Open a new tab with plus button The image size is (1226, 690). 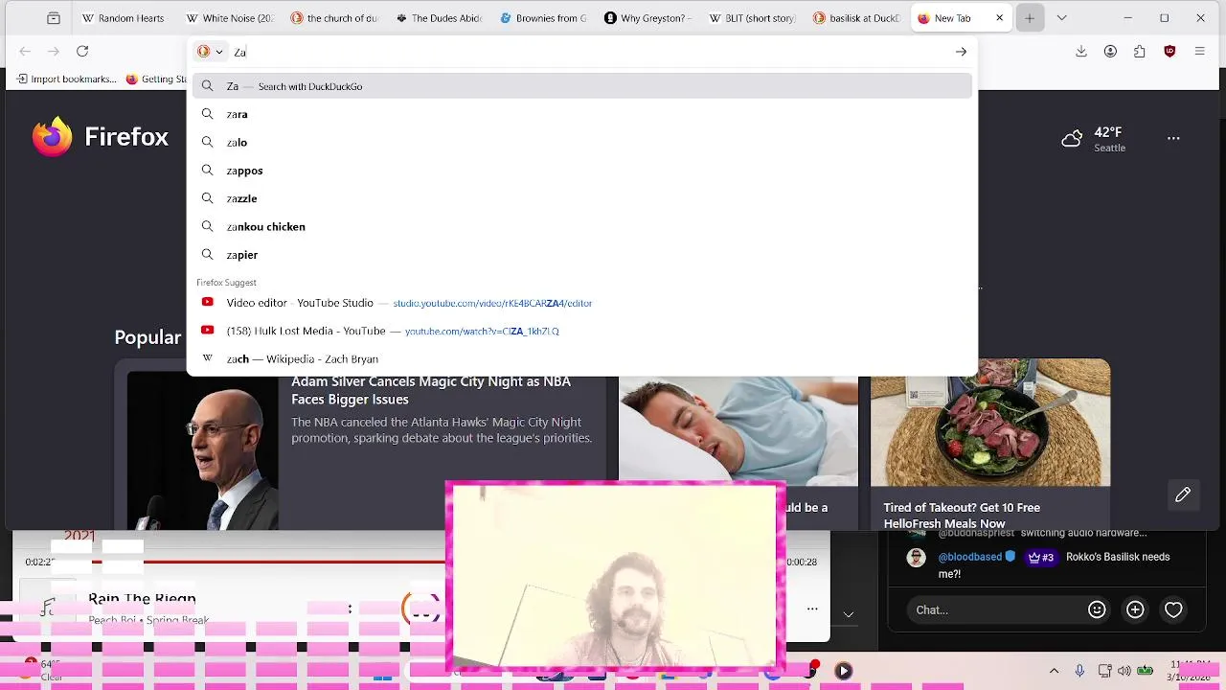coord(1030,18)
